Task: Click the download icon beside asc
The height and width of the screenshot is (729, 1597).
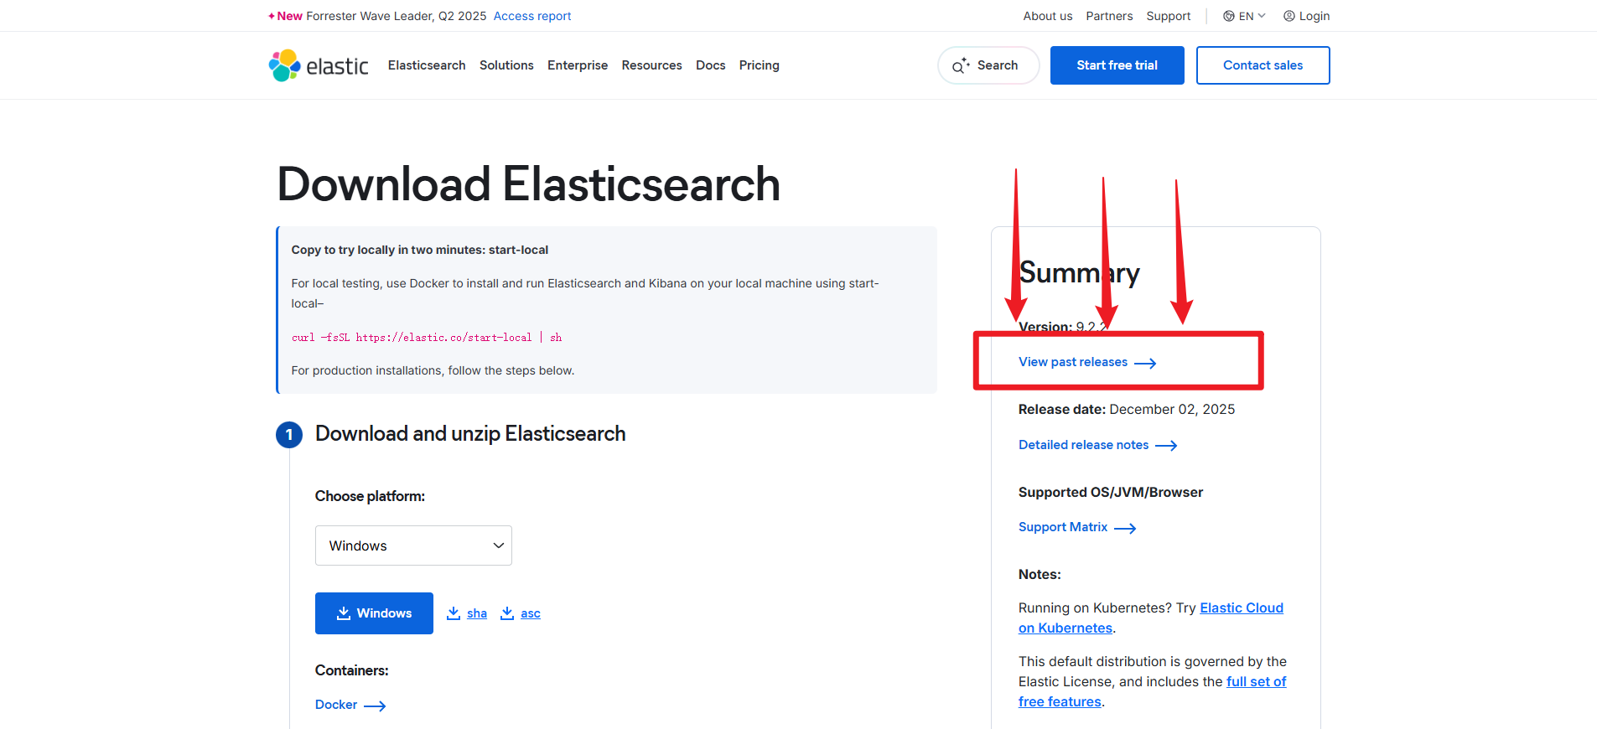Action: click(507, 613)
